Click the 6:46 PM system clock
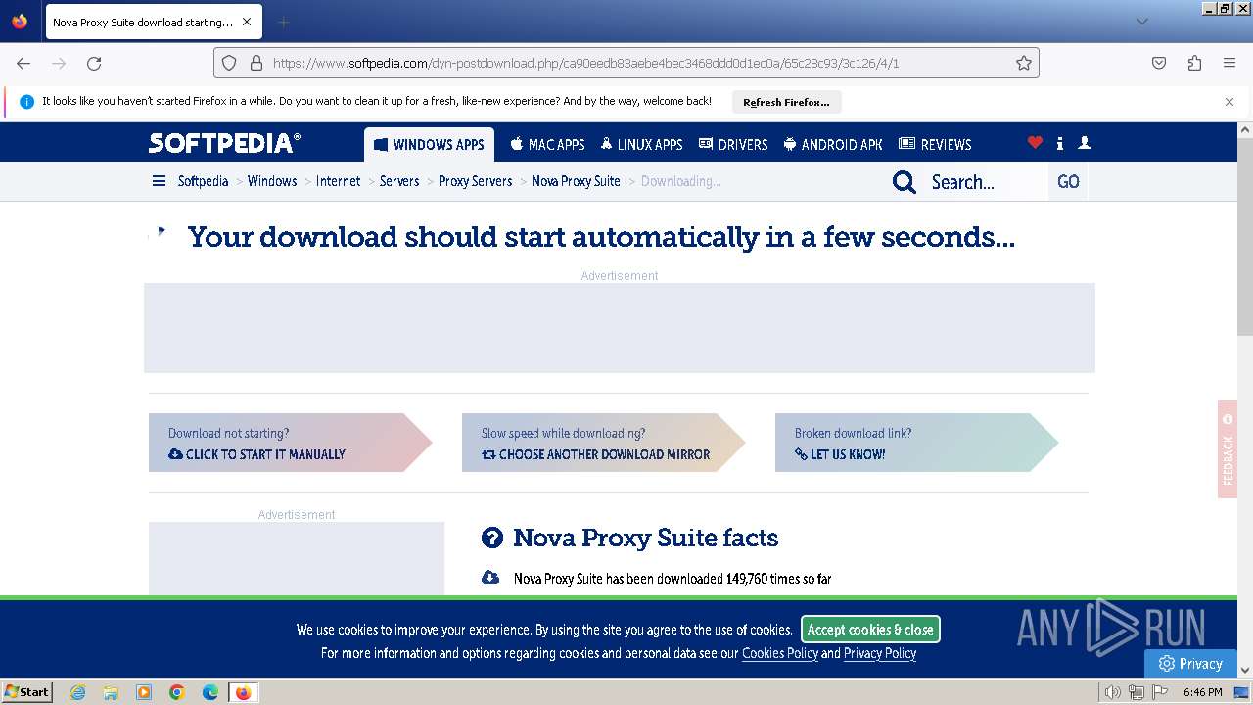1253x705 pixels. 1203,692
